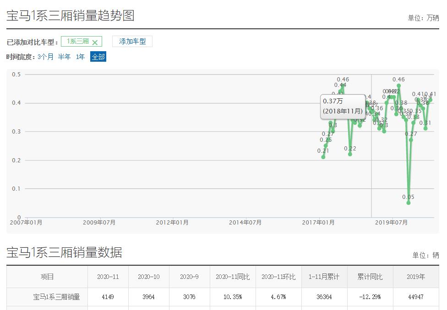The image size is (447, 310).
Task: Click the 项目 column header
Action: coord(47,277)
